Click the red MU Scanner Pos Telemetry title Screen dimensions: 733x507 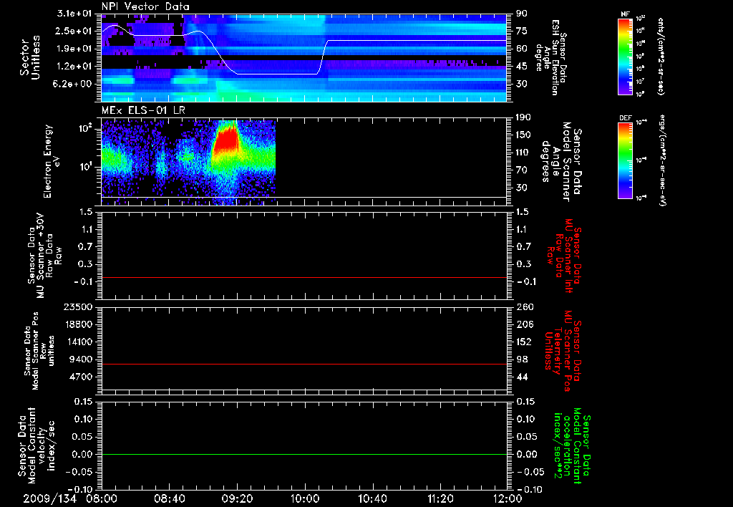pos(563,351)
